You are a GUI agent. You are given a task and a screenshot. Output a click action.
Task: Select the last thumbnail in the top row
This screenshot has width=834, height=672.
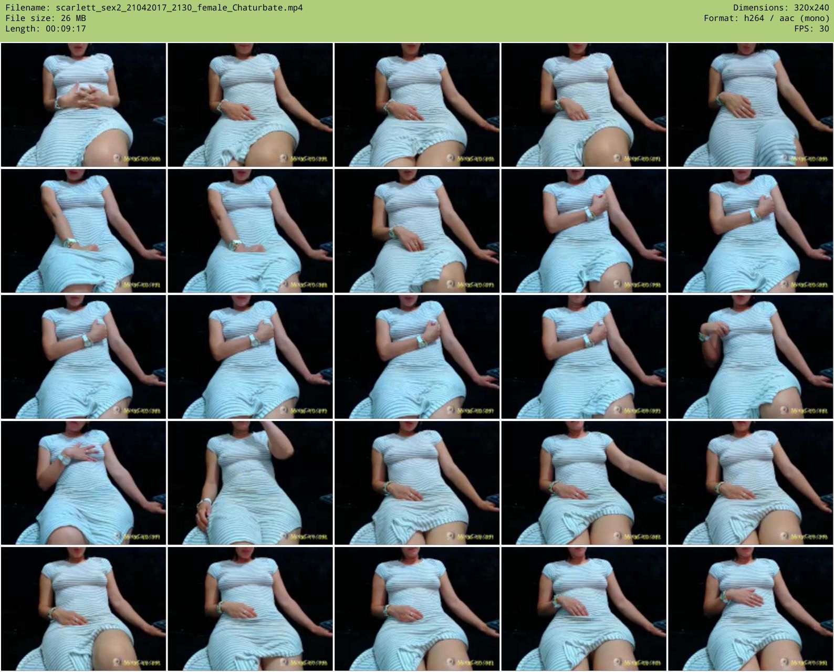[x=750, y=105]
